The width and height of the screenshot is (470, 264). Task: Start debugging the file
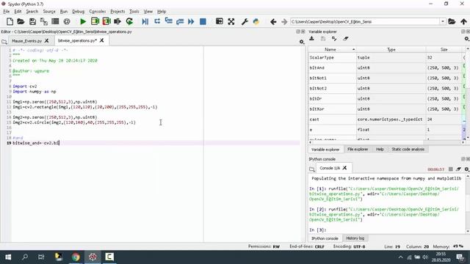pos(145,21)
